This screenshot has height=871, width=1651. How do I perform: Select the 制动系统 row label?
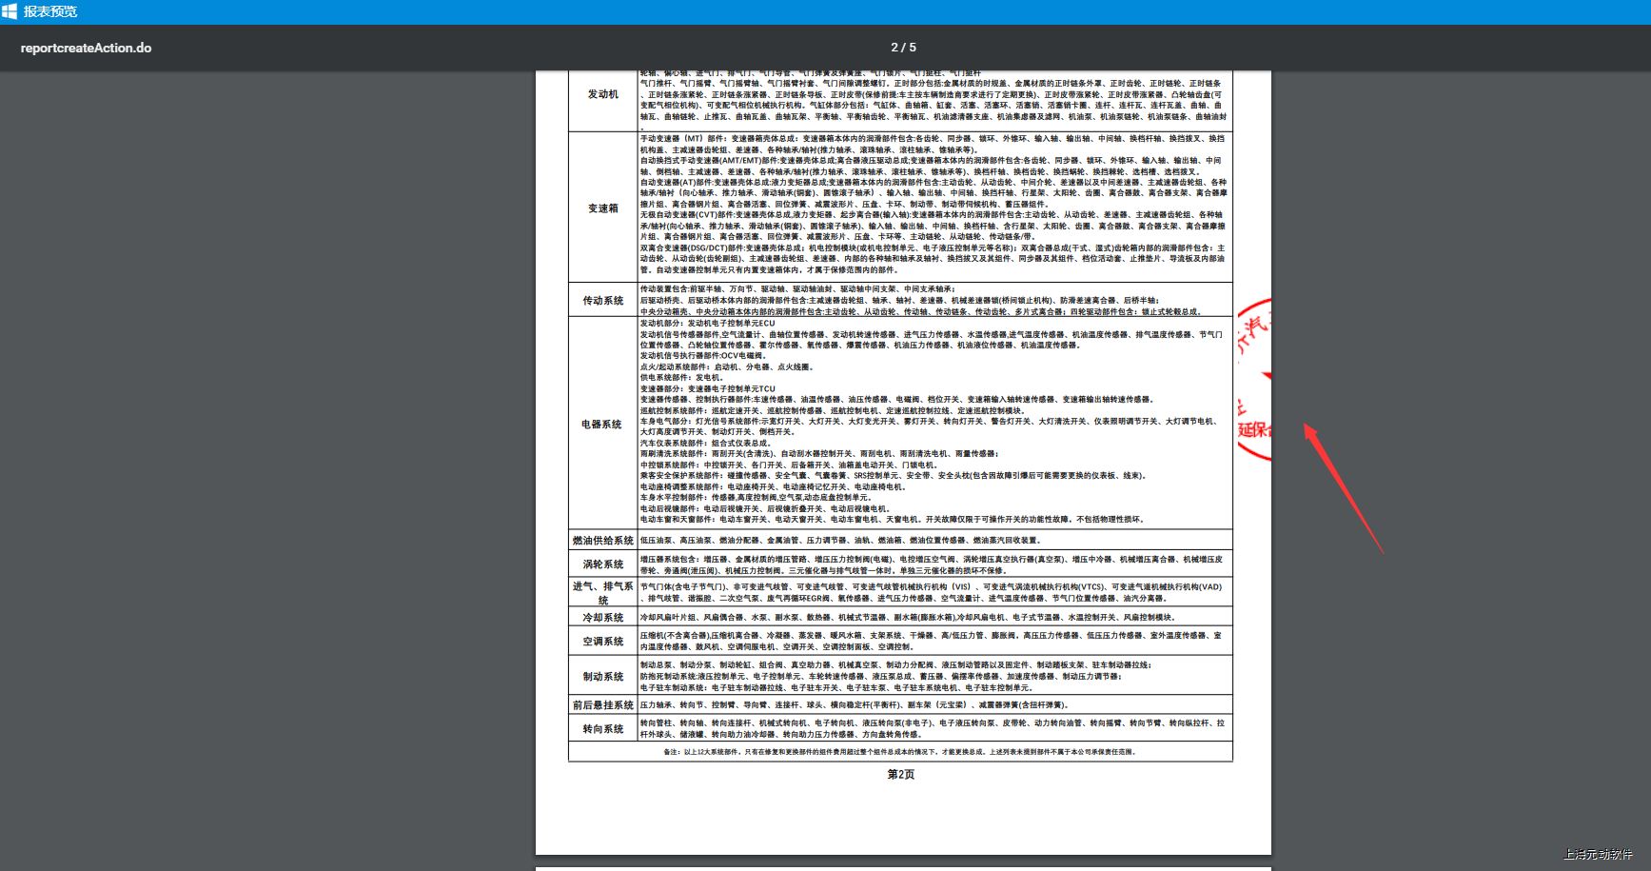[x=602, y=676]
